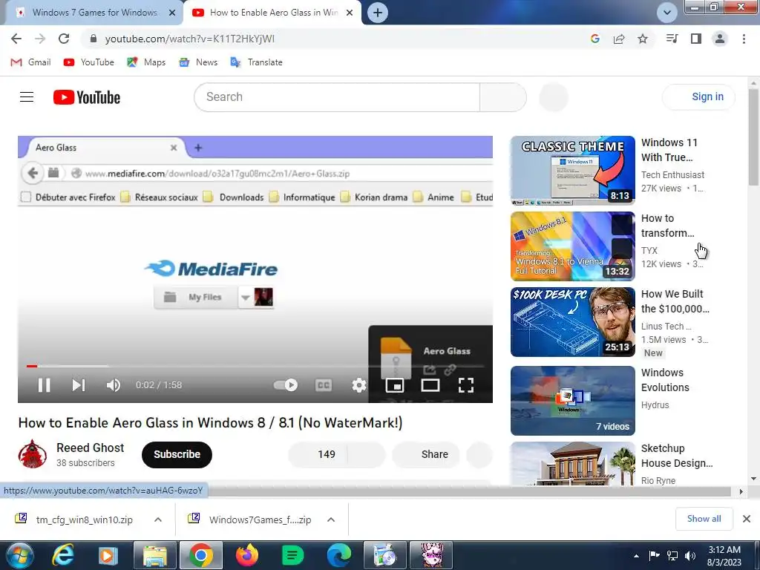Go forward in browser history
760x570 pixels.
click(x=40, y=39)
